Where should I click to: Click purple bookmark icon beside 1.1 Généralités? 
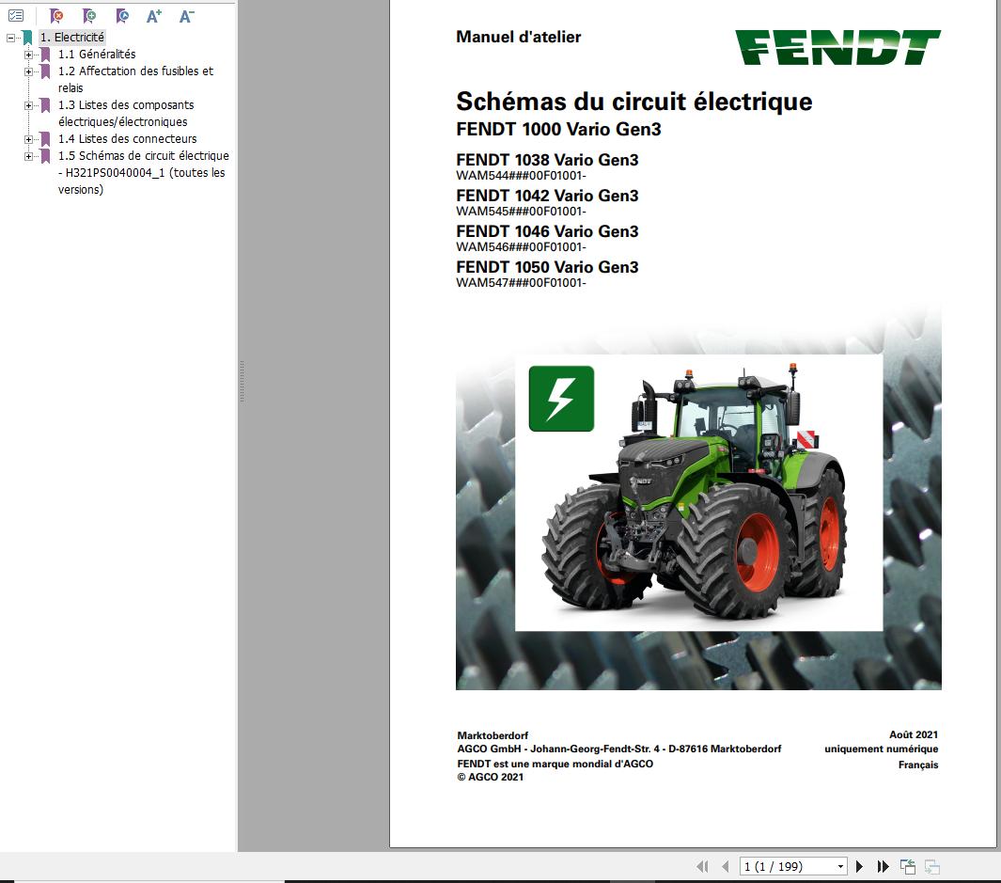(45, 55)
